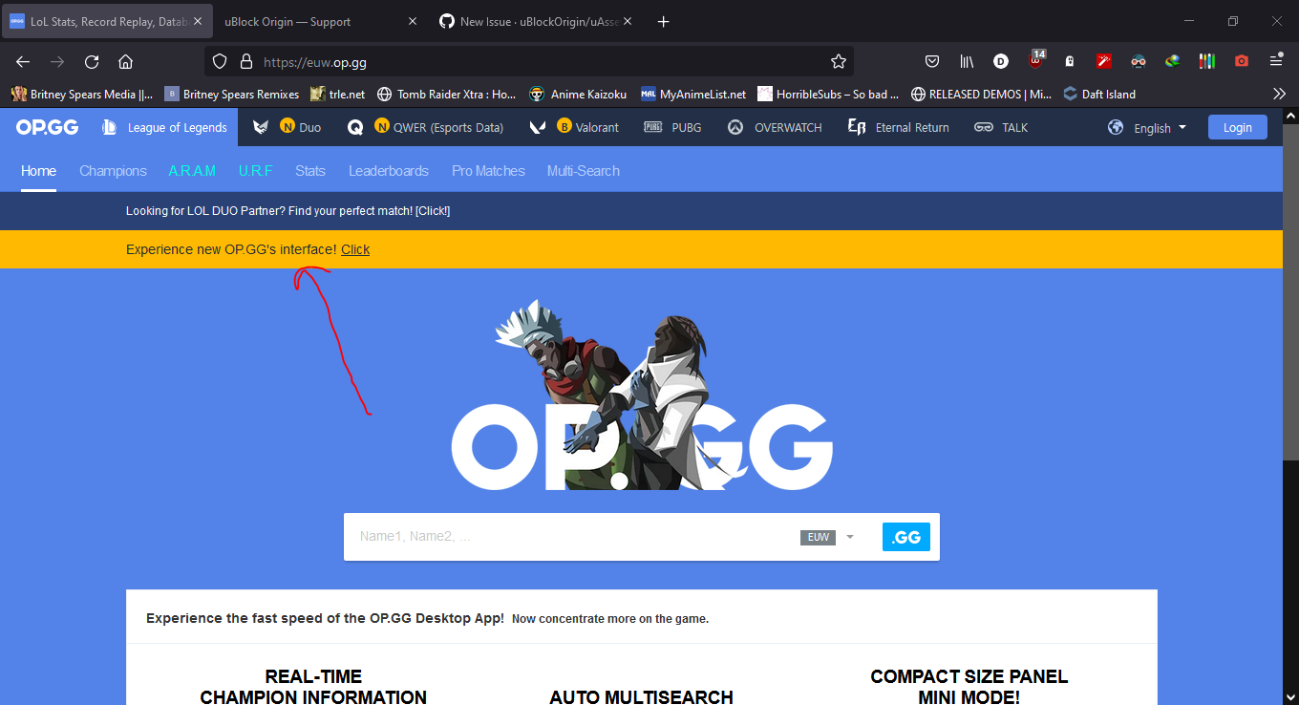Click the Login button
Viewport: 1299px width, 705px height.
pos(1237,126)
